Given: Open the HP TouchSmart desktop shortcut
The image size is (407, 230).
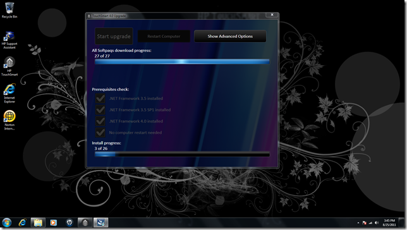Looking at the screenshot, I should click(x=9, y=66).
